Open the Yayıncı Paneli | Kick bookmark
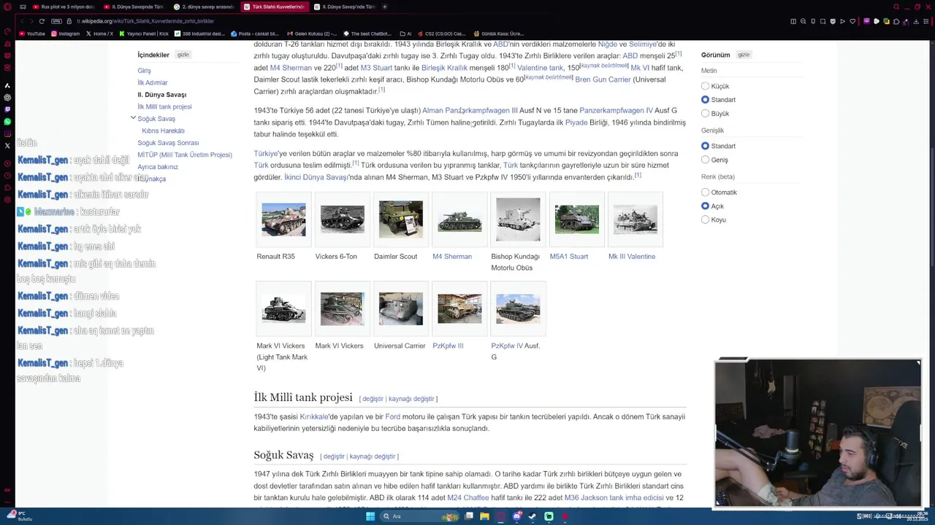This screenshot has width=935, height=525. pos(143,34)
